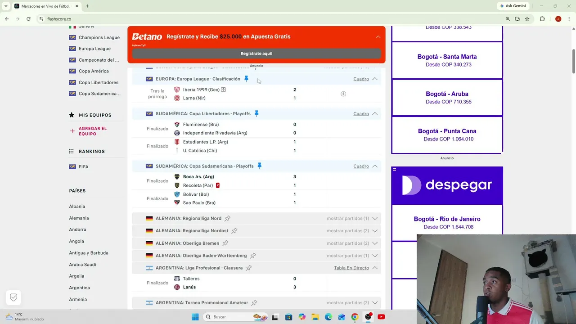Bookmark this page with the star icon
The width and height of the screenshot is (576, 324).
tap(527, 19)
